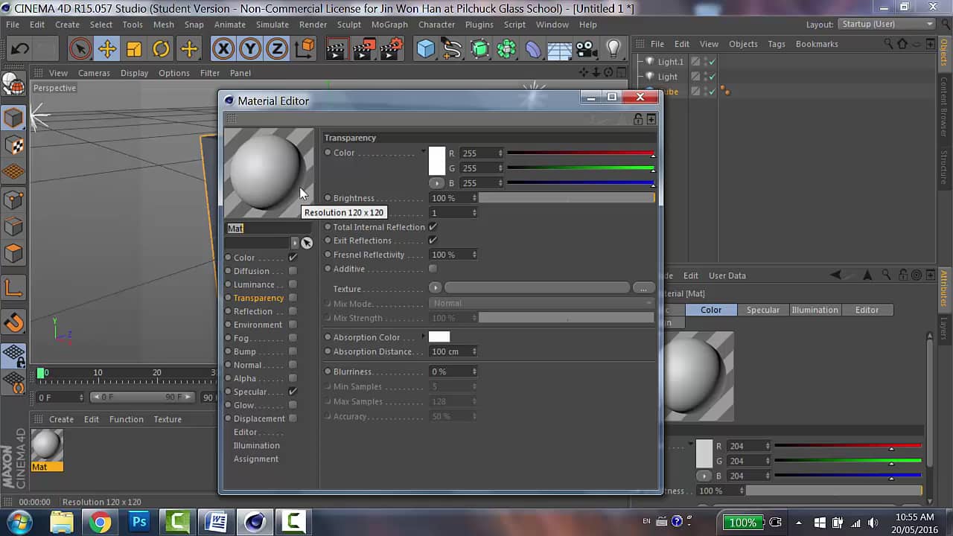Open the Sculpt menu

[348, 25]
